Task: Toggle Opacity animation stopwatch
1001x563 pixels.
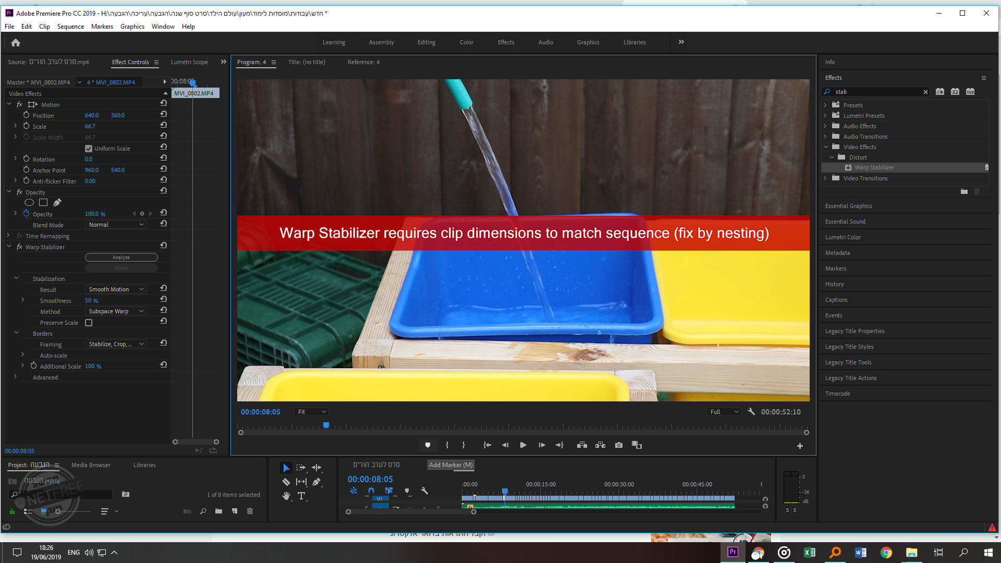Action: click(26, 214)
